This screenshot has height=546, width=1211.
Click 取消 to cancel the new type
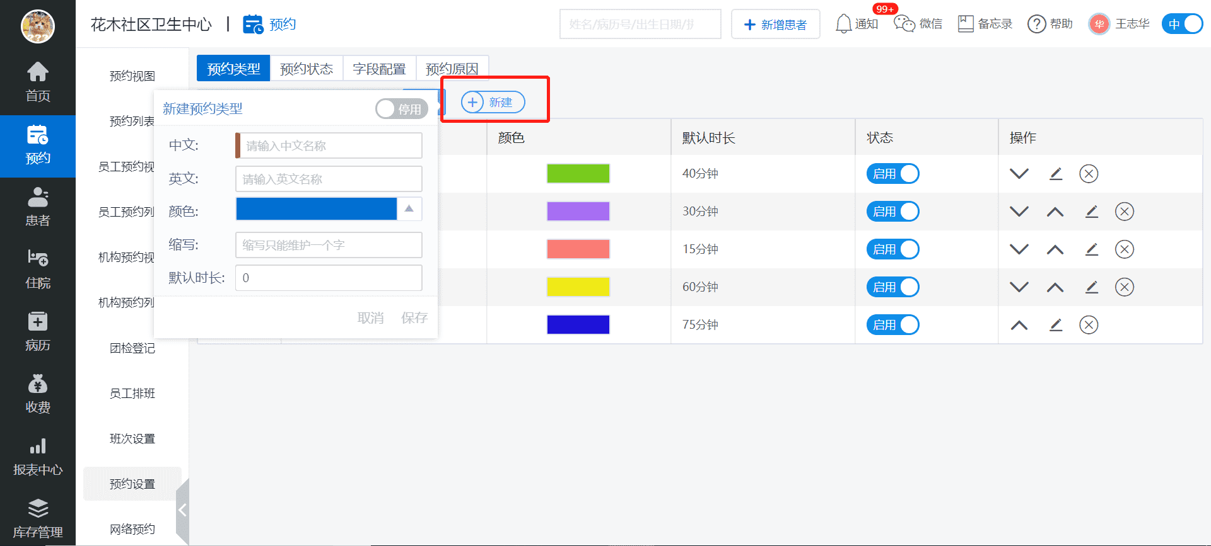370,318
